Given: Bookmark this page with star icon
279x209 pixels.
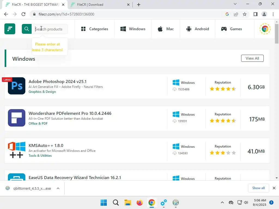Looking at the screenshot, I should (x=245, y=14).
